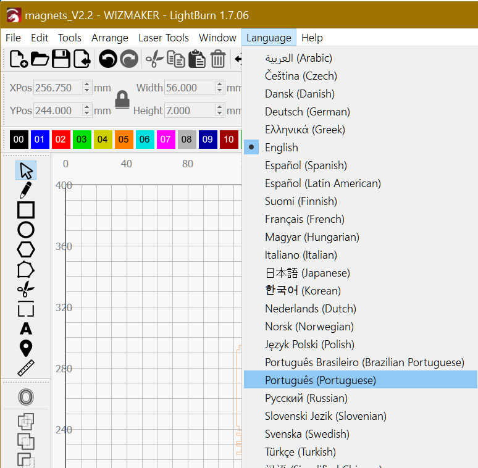478x468 pixels.
Task: Toggle the aspect ratio lock icon
Action: point(122,99)
